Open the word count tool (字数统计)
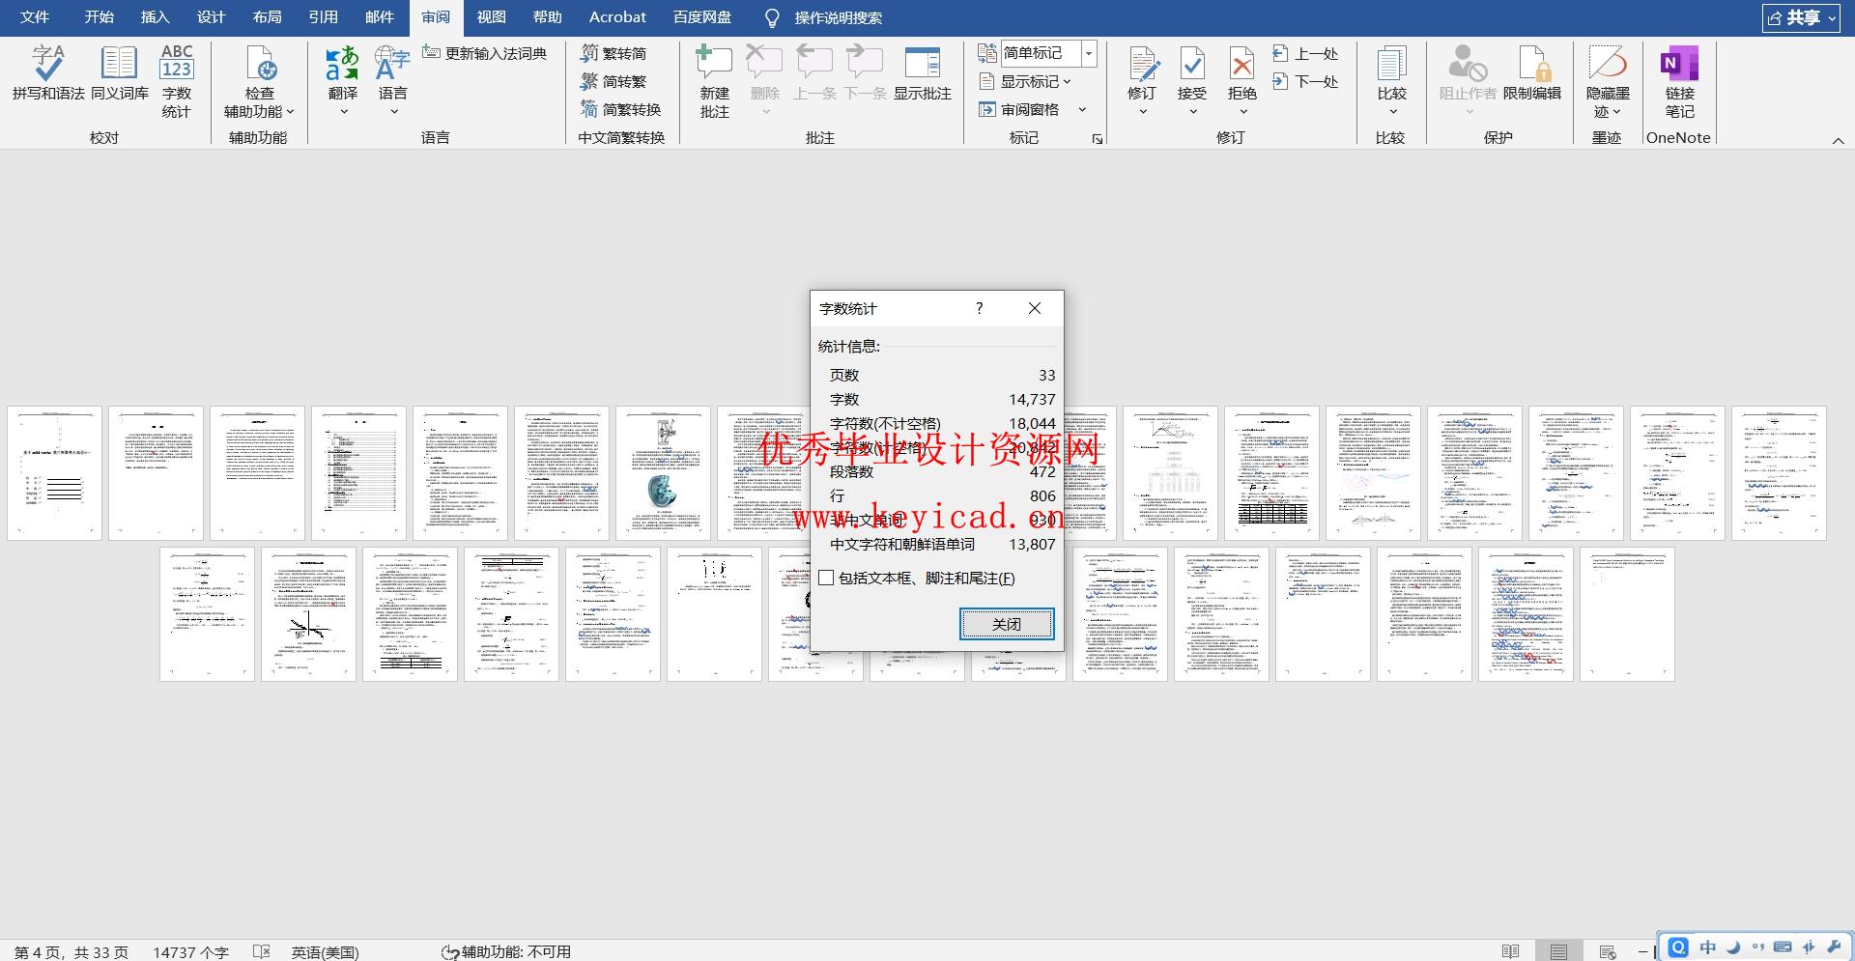The width and height of the screenshot is (1855, 961). coord(176,81)
